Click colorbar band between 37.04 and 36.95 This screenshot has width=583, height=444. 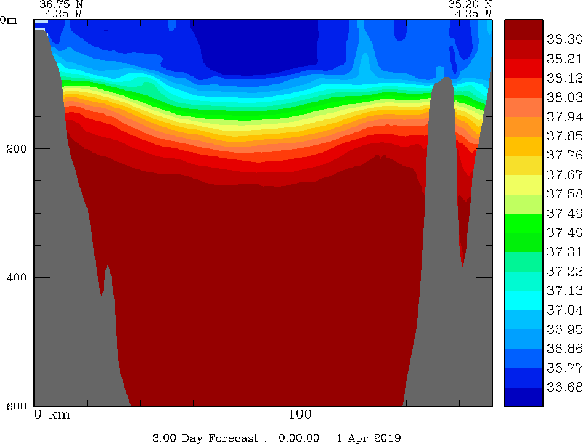(x=523, y=320)
